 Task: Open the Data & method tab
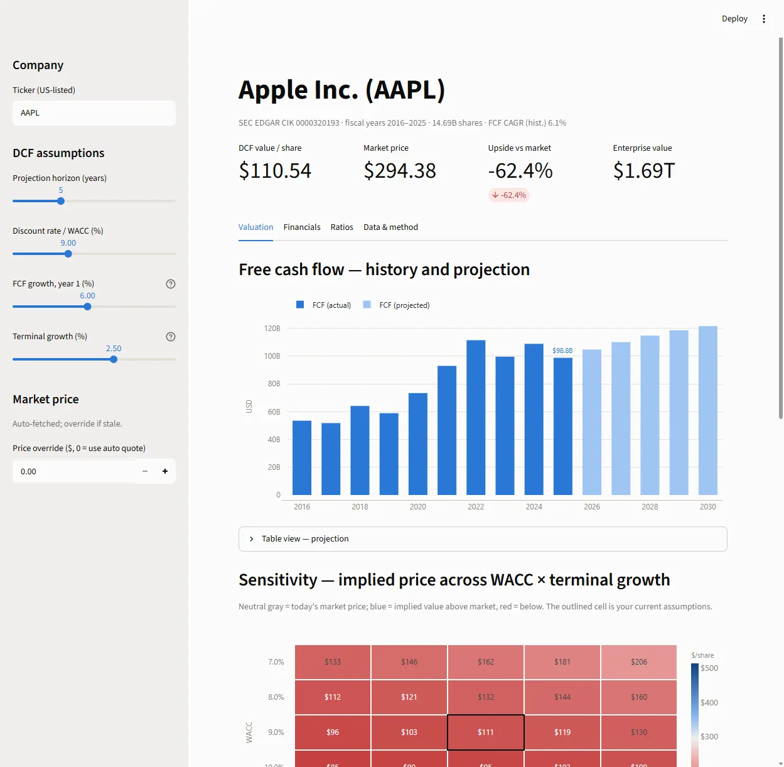[390, 227]
